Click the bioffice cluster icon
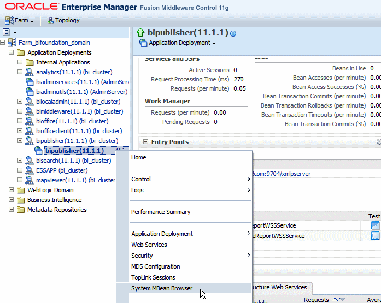 pyautogui.click(x=30, y=121)
